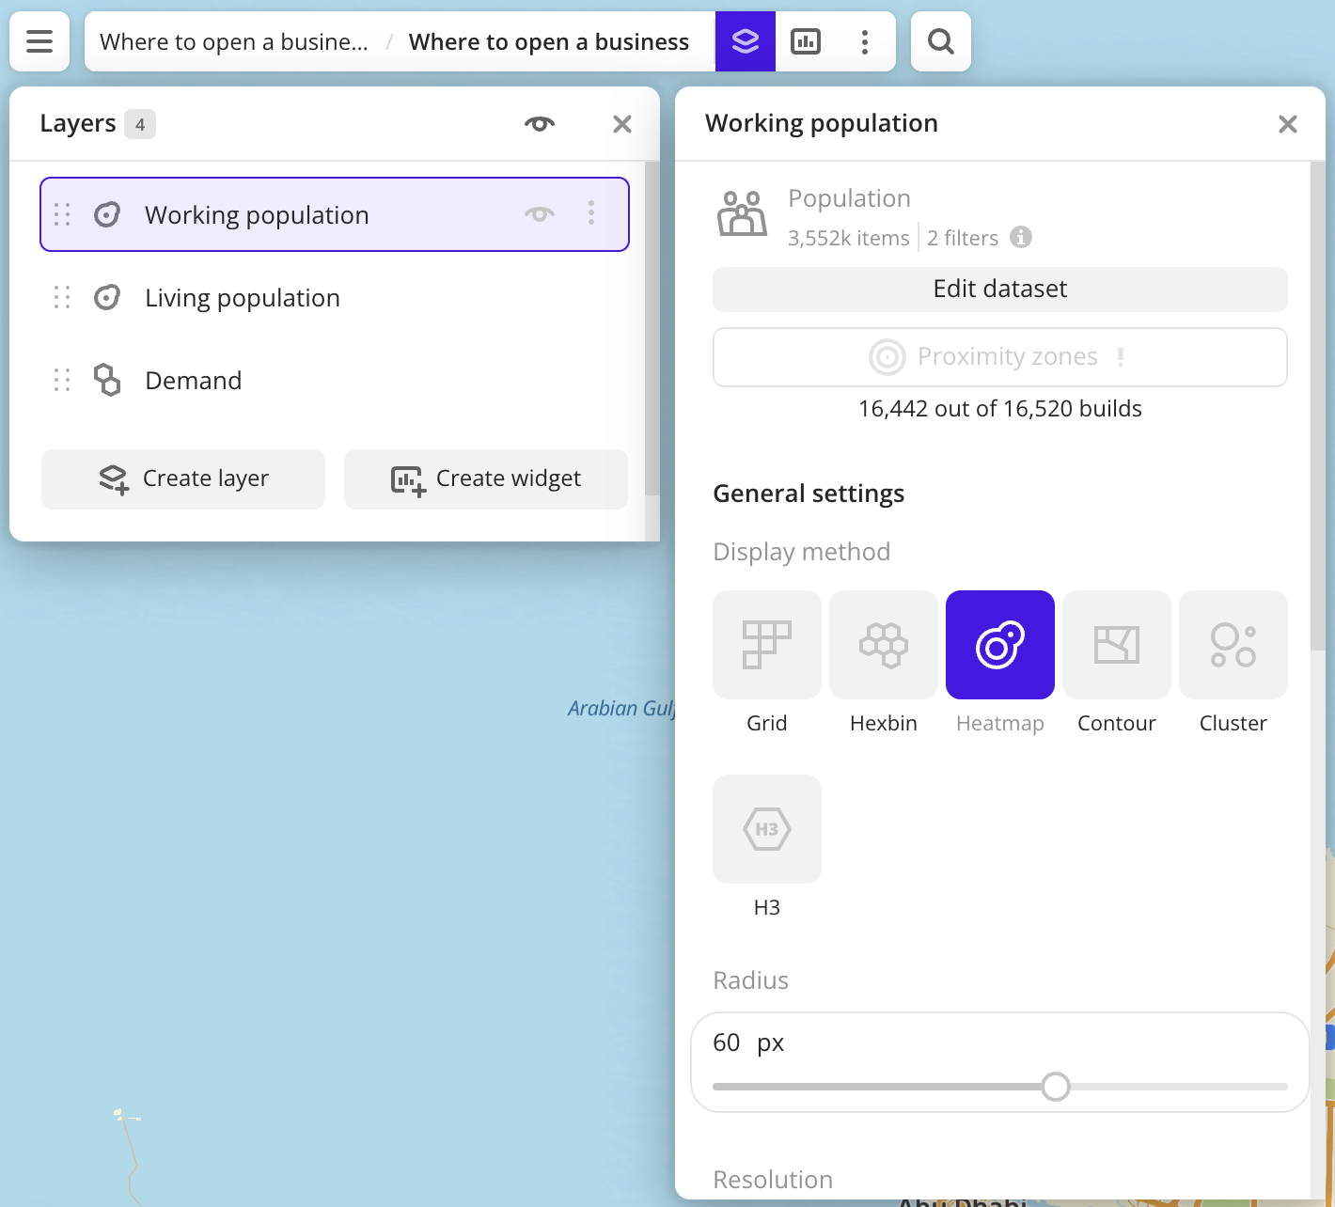Choose the Contour display method

point(1116,645)
